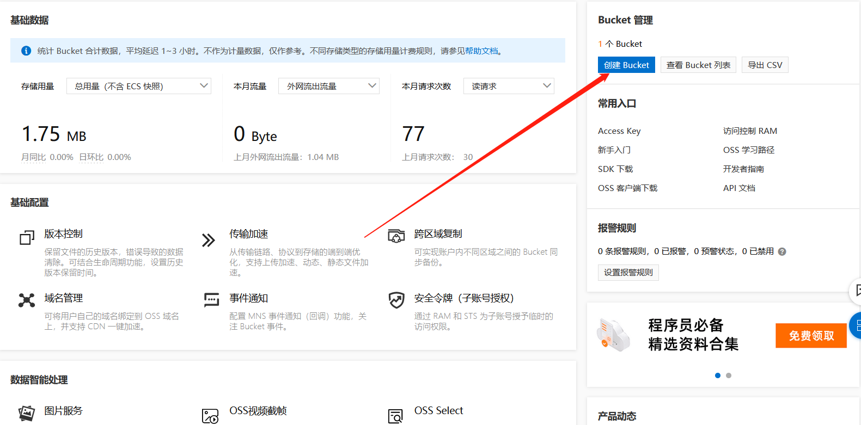This screenshot has height=425, width=861.
Task: Open the OSS 学习路径 link
Action: click(749, 150)
